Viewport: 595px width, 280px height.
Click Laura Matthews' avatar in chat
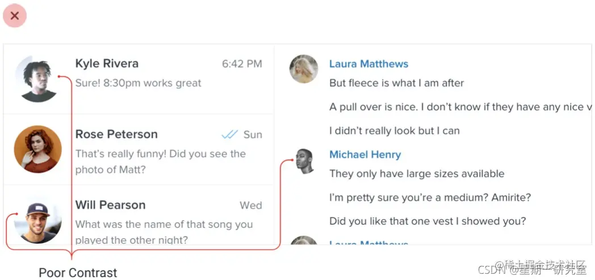pyautogui.click(x=304, y=69)
